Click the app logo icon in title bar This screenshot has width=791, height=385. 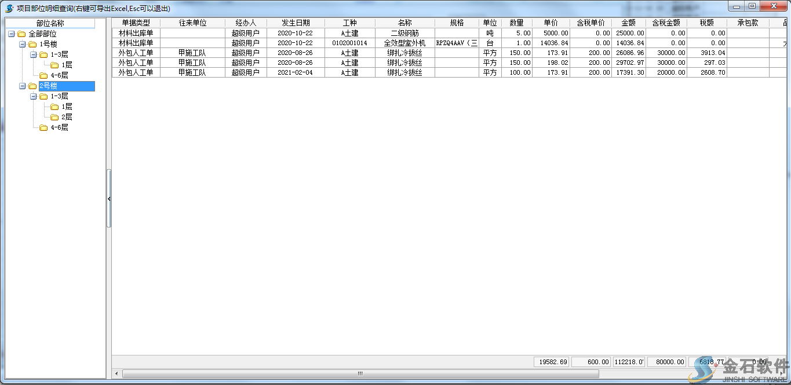click(x=9, y=8)
